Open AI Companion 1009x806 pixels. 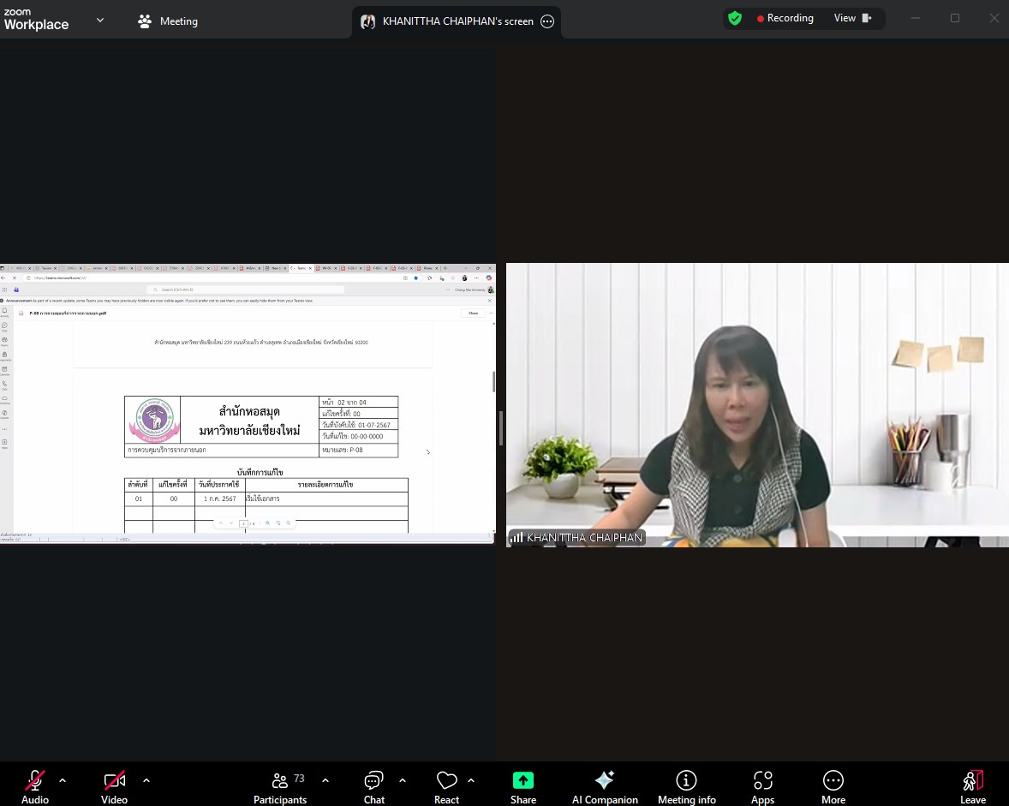click(605, 786)
